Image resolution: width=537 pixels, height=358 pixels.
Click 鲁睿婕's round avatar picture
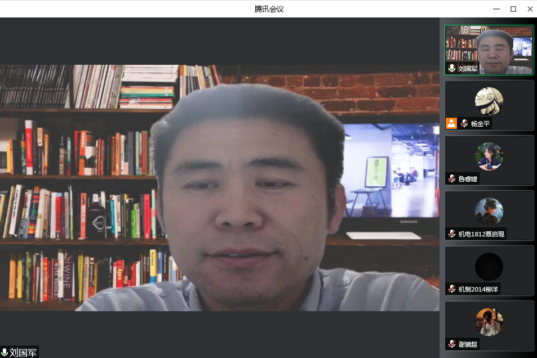[489, 156]
